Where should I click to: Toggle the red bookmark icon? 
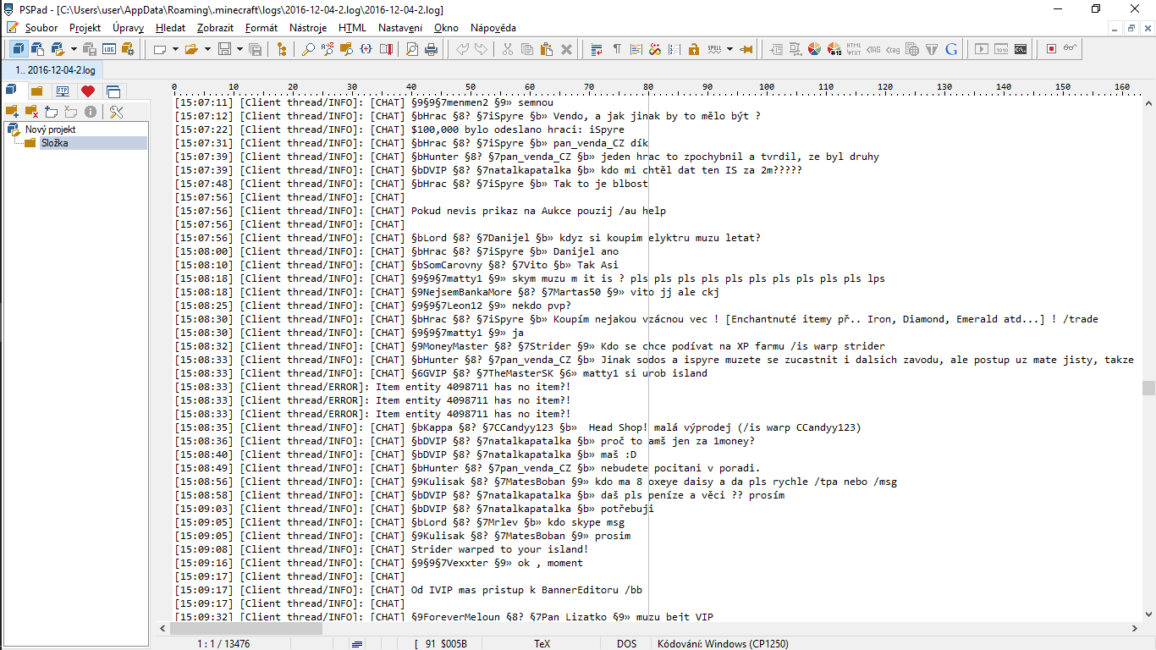[x=386, y=49]
